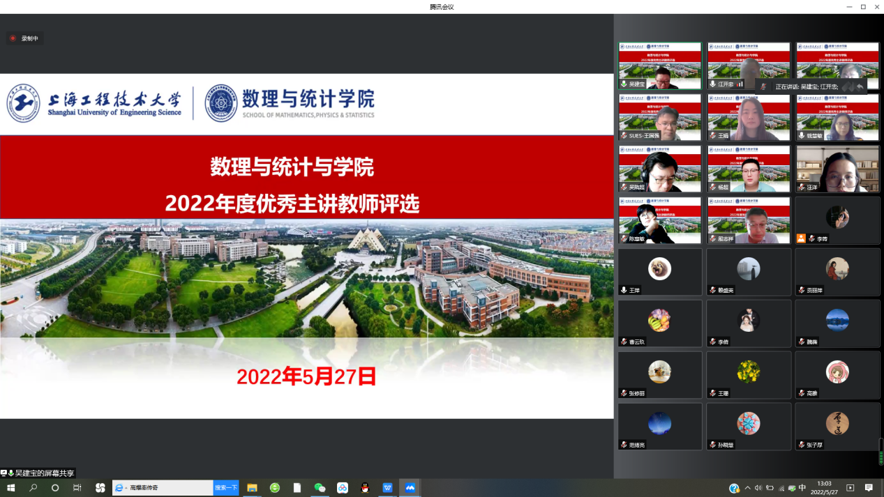Click the 吴建宝的屏幕共享 label
This screenshot has width=884, height=497.
[43, 473]
